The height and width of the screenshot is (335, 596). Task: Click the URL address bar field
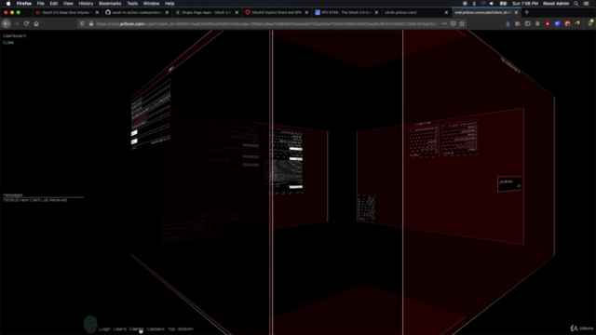point(266,23)
